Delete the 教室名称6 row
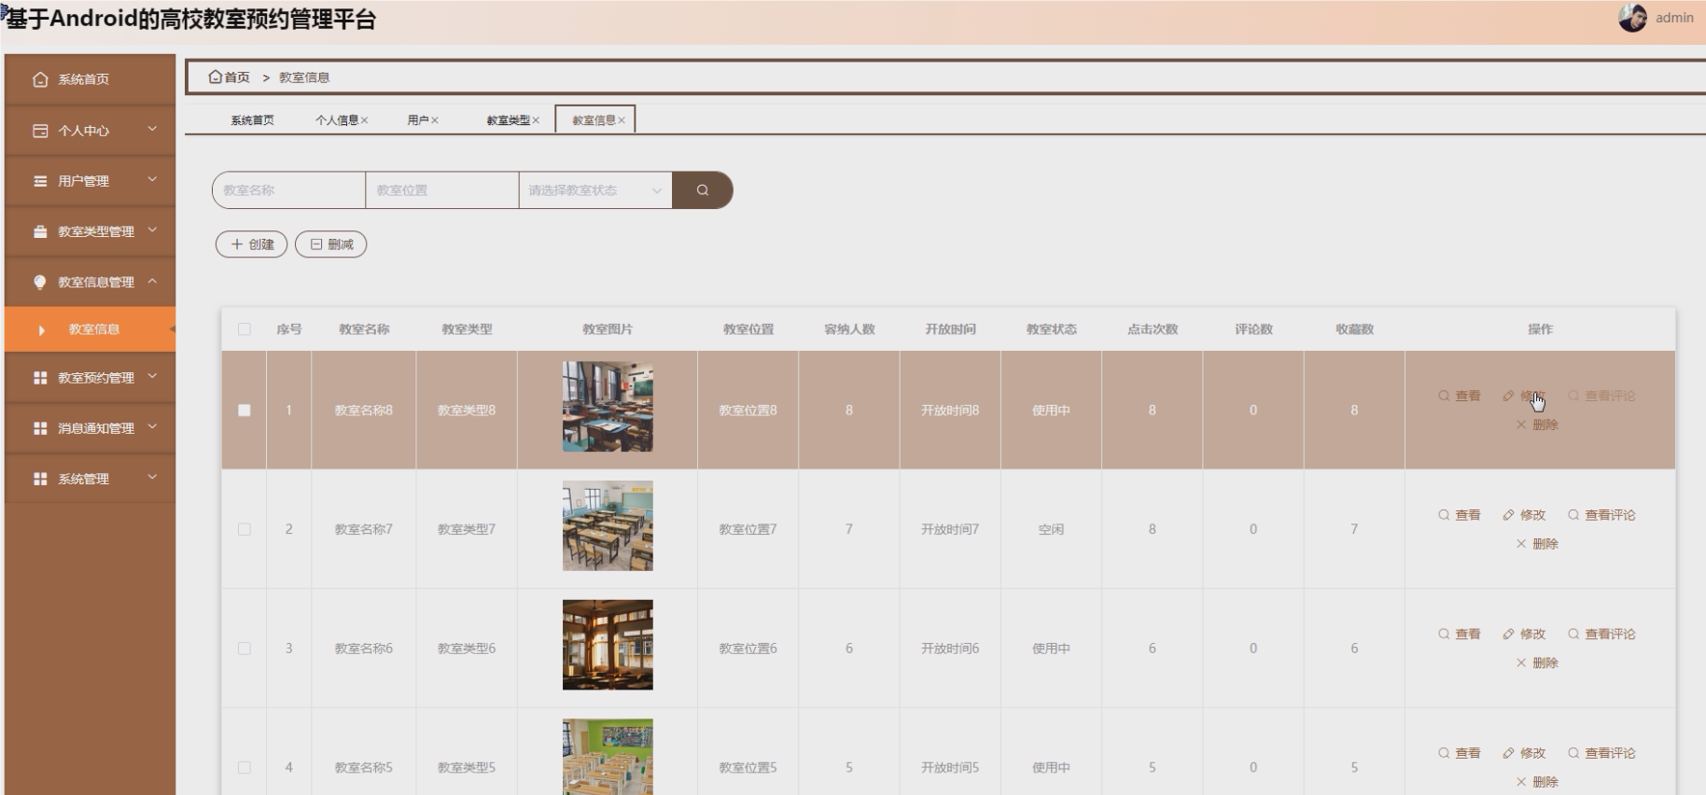This screenshot has width=1706, height=795. pos(1537,663)
